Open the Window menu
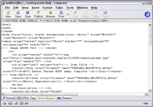The height and width of the screenshot is (107, 153). 82,8
